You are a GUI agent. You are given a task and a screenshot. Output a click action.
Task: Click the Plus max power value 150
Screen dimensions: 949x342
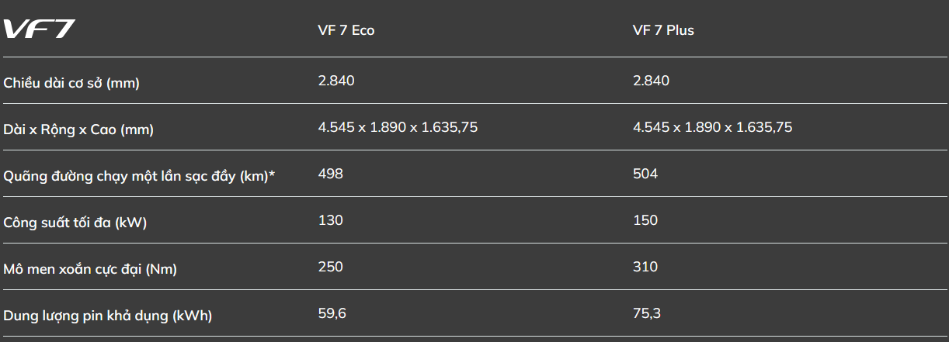point(645,220)
